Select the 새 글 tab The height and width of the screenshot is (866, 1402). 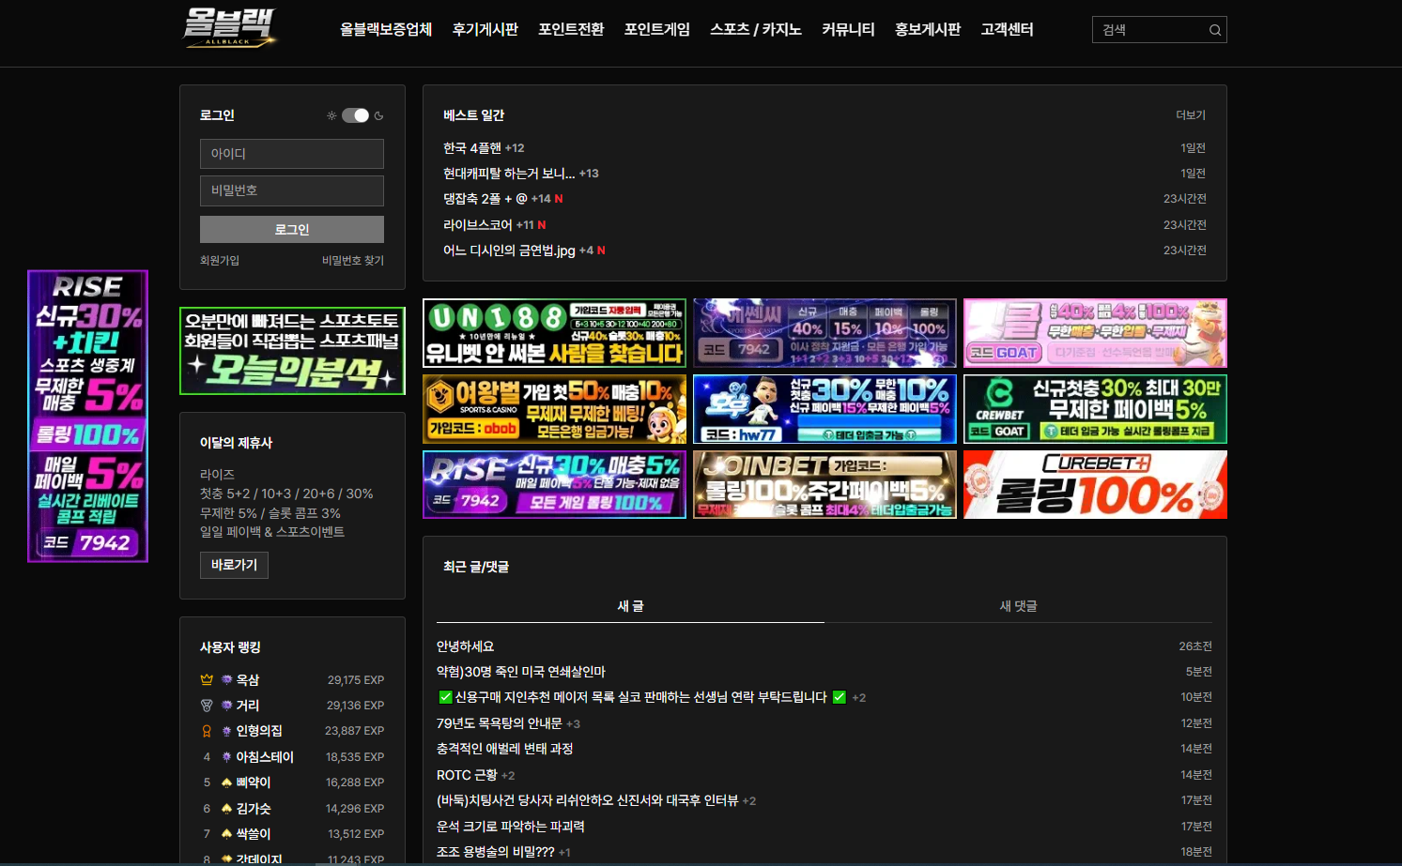click(x=630, y=606)
